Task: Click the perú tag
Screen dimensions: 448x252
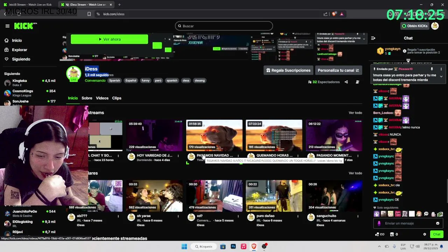Action: coord(158,80)
